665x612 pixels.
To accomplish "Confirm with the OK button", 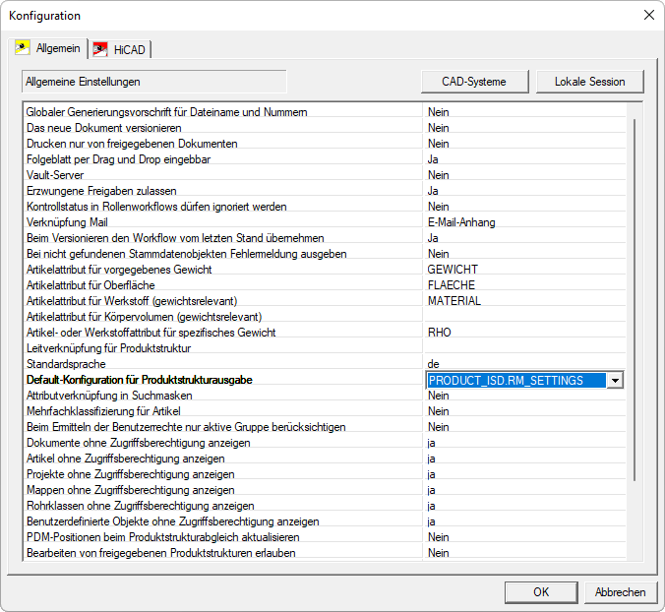I will click(x=541, y=592).
